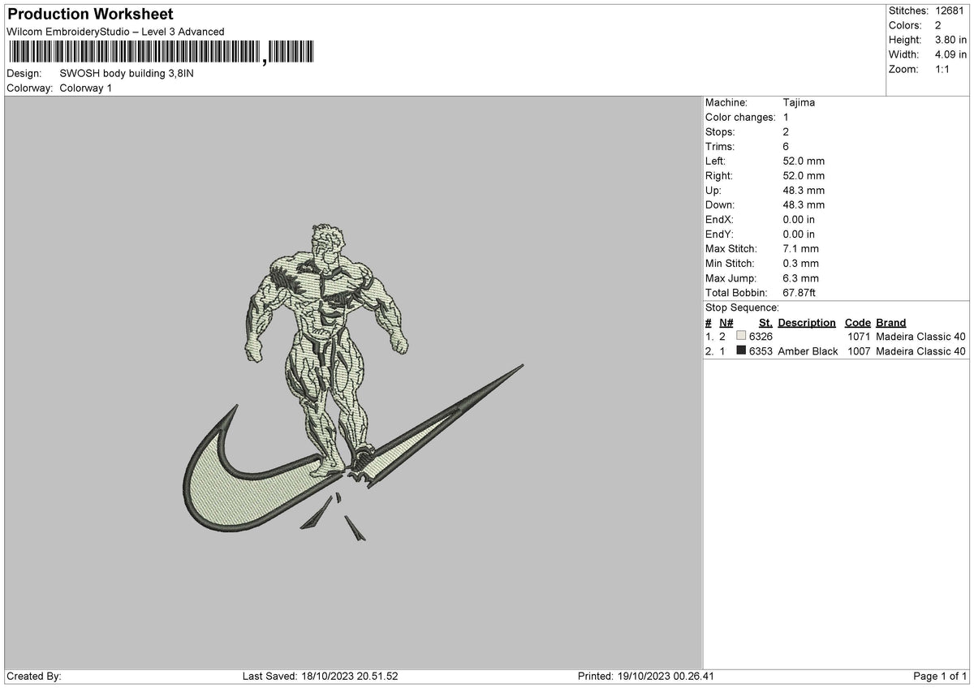The height and width of the screenshot is (688, 974).
Task: Click the EndX value 0.00 in
Action: point(799,220)
